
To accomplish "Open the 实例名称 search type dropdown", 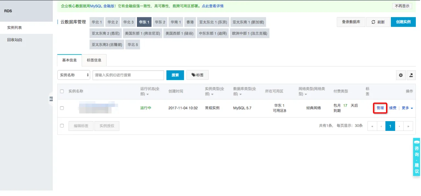I will coord(74,75).
